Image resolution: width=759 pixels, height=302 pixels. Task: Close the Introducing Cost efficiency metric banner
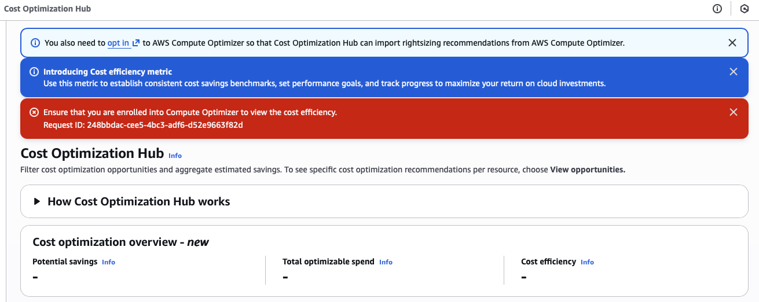(734, 72)
